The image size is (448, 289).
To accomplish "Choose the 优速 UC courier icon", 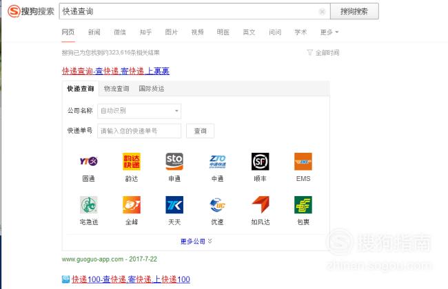I will [217, 205].
